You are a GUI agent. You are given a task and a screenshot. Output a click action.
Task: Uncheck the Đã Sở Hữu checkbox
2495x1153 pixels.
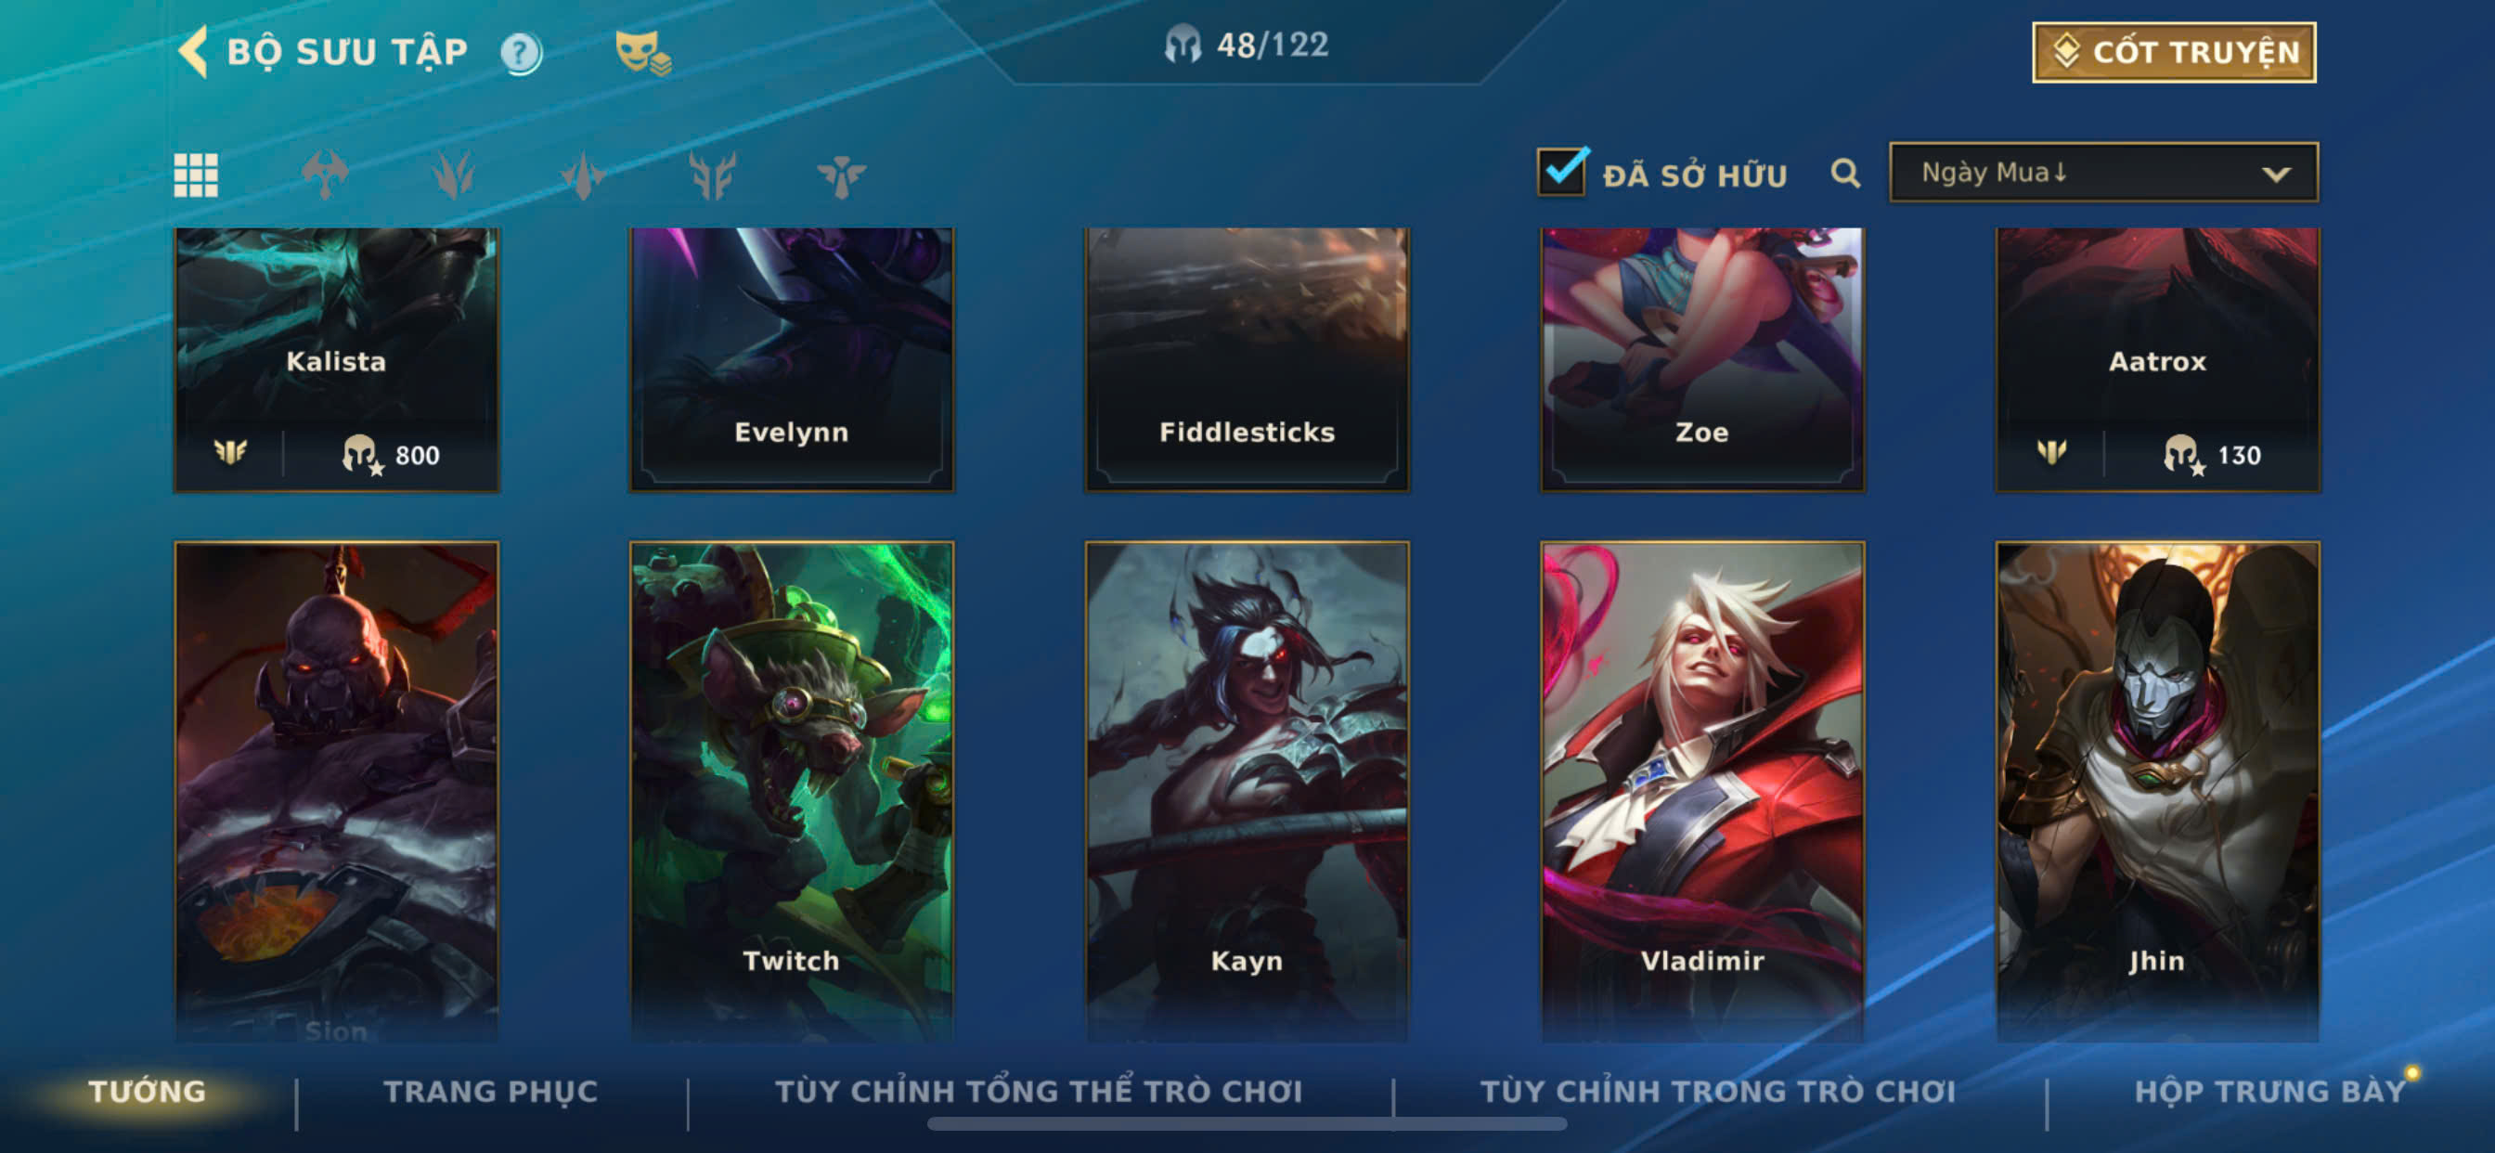(1562, 173)
